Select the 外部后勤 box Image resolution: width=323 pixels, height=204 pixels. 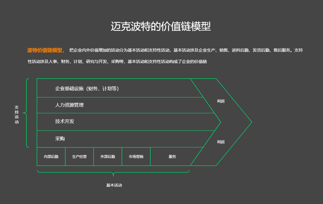point(108,157)
